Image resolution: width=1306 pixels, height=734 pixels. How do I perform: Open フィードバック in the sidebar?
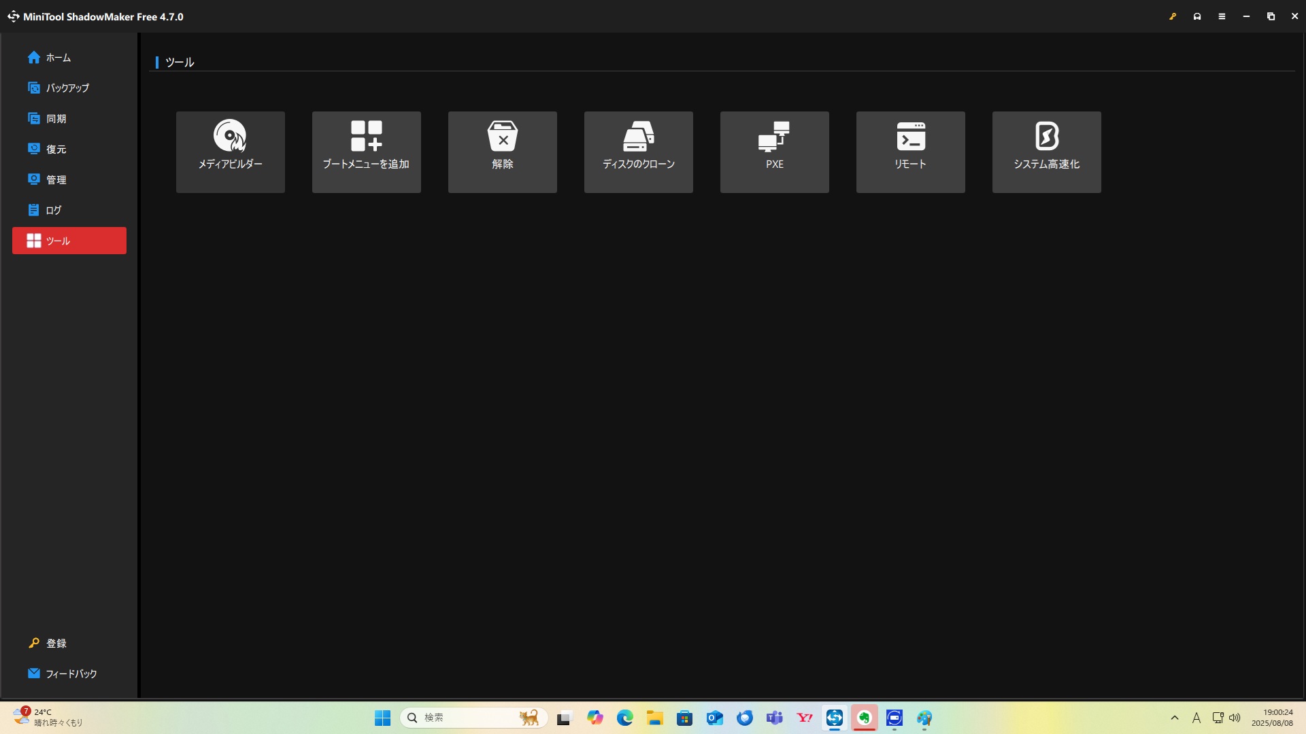[x=69, y=674]
